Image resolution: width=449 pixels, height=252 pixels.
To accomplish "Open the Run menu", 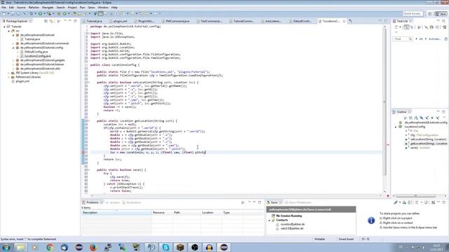I will click(83, 8).
